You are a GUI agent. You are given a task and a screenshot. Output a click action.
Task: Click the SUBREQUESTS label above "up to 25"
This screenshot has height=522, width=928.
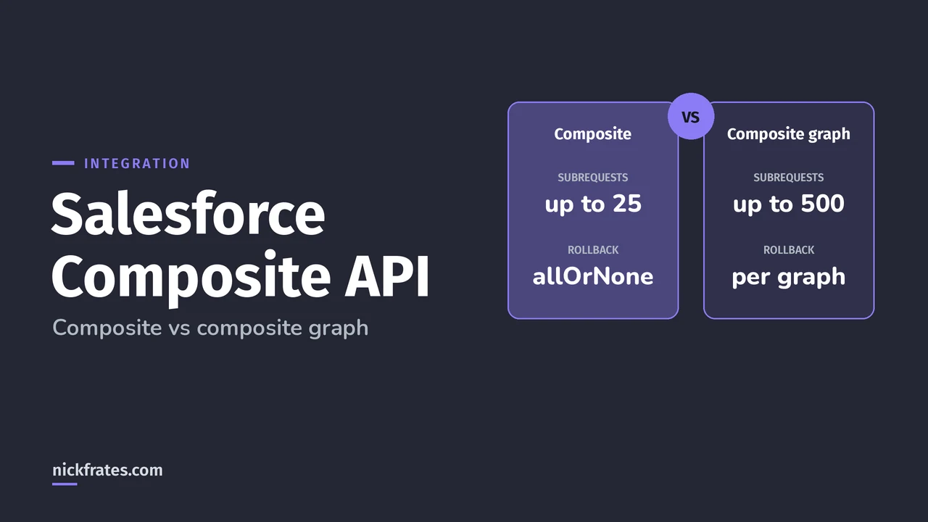pyautogui.click(x=593, y=178)
